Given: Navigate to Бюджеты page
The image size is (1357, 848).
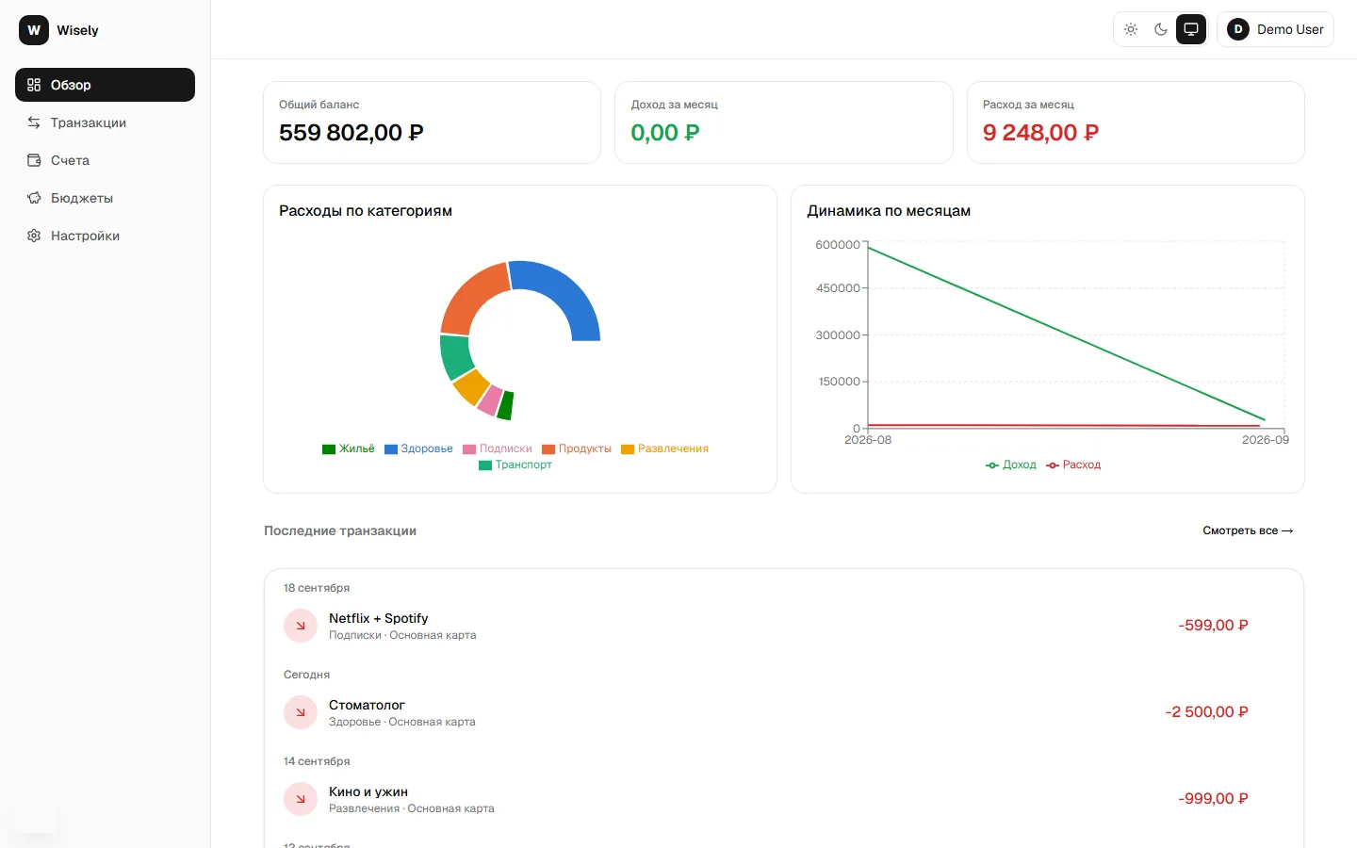Looking at the screenshot, I should pyautogui.click(x=105, y=198).
